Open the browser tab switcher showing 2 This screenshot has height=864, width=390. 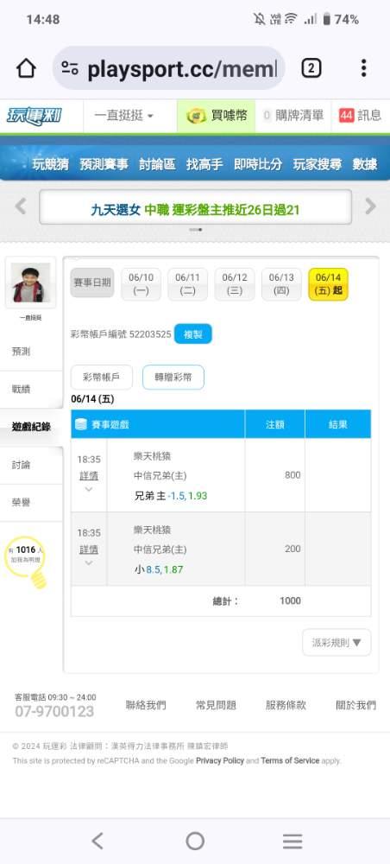click(311, 68)
